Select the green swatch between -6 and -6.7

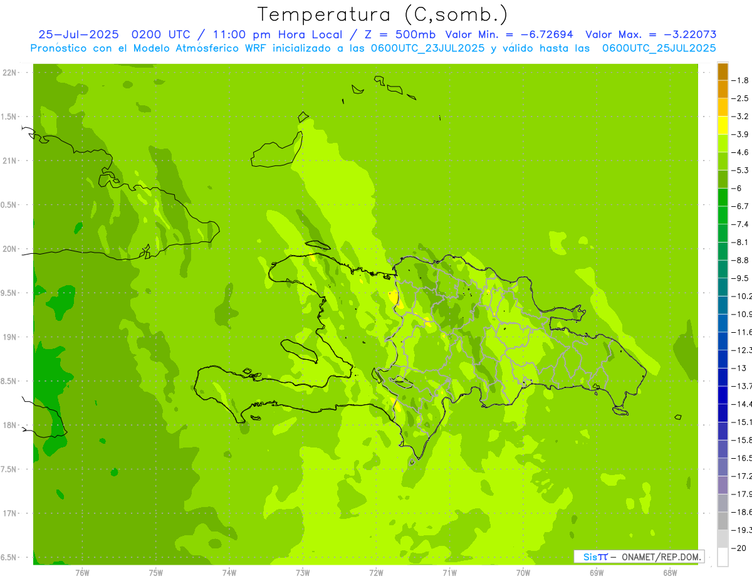[723, 197]
